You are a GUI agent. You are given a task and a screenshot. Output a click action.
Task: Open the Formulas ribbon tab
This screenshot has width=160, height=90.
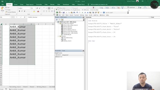point(39,4)
